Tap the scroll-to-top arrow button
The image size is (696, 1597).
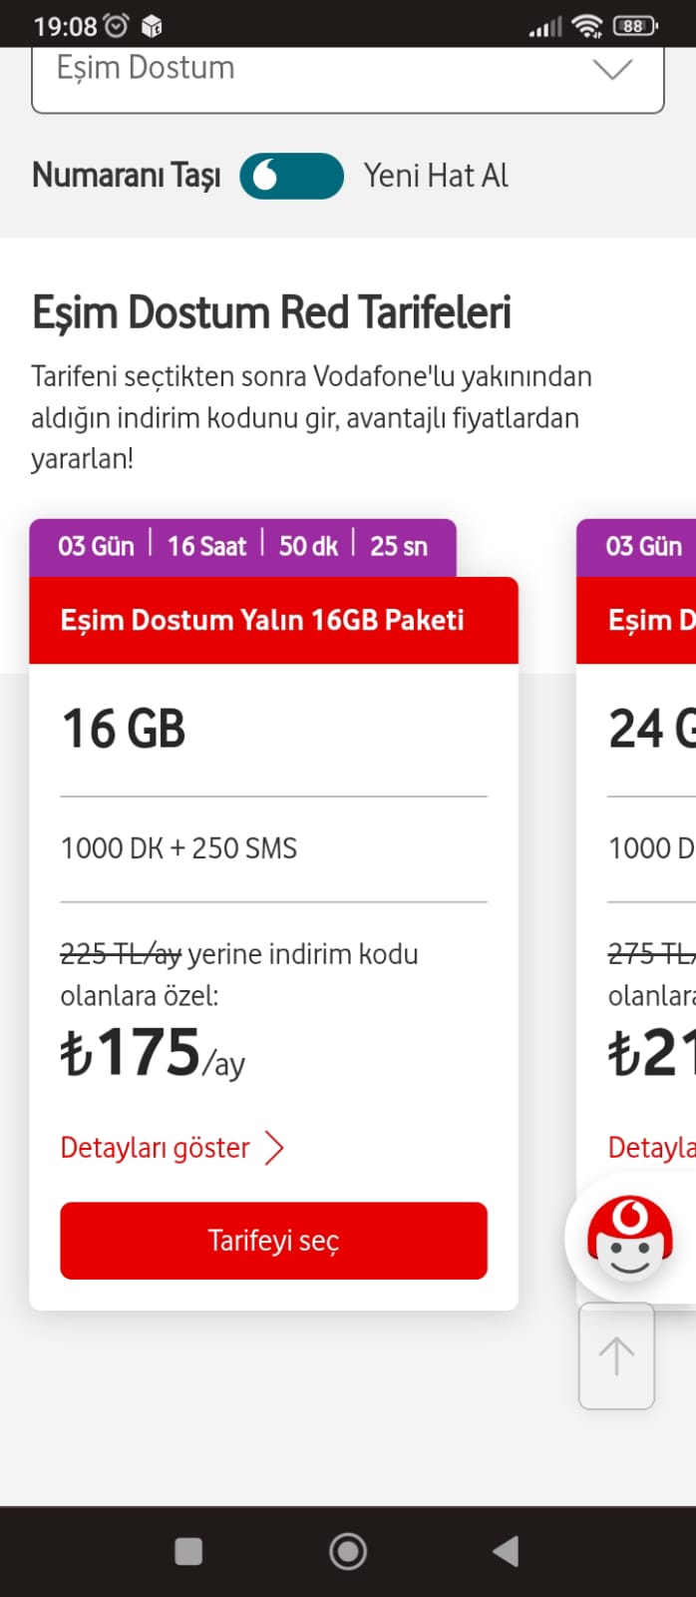[x=616, y=1356]
